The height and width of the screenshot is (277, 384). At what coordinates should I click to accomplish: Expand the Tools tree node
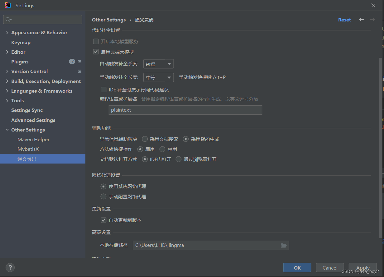pos(7,100)
